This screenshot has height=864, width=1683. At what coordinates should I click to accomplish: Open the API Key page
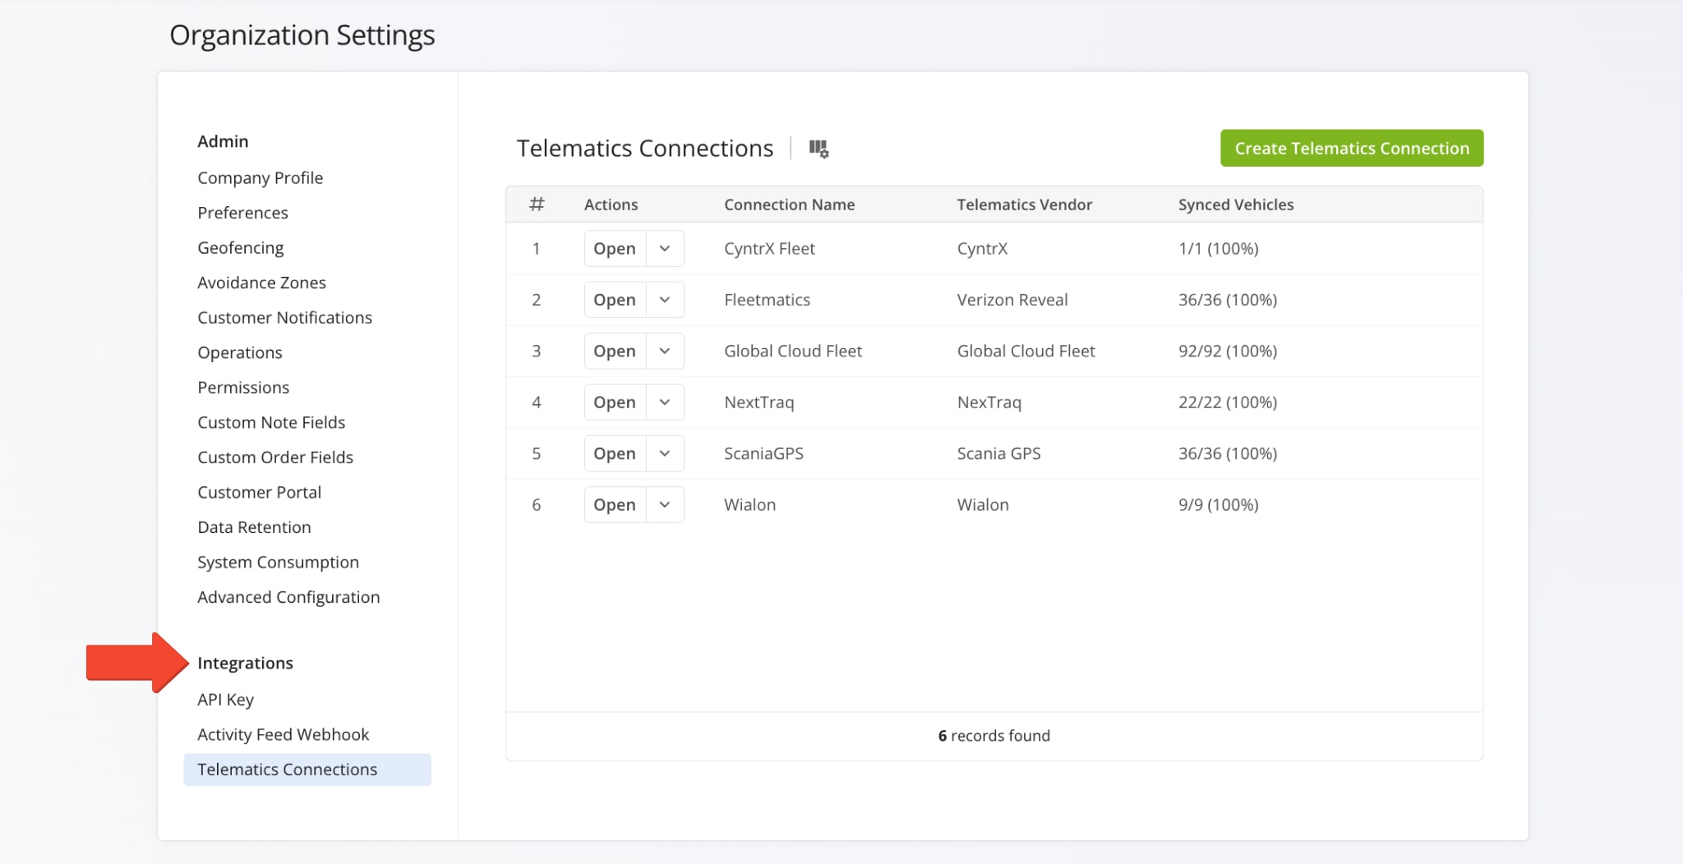coord(225,700)
